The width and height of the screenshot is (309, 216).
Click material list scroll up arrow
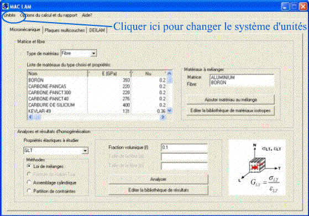pyautogui.click(x=170, y=73)
